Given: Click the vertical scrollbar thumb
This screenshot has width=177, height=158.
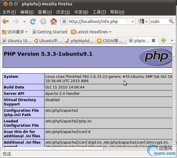Looking at the screenshot, I should pyautogui.click(x=174, y=52).
